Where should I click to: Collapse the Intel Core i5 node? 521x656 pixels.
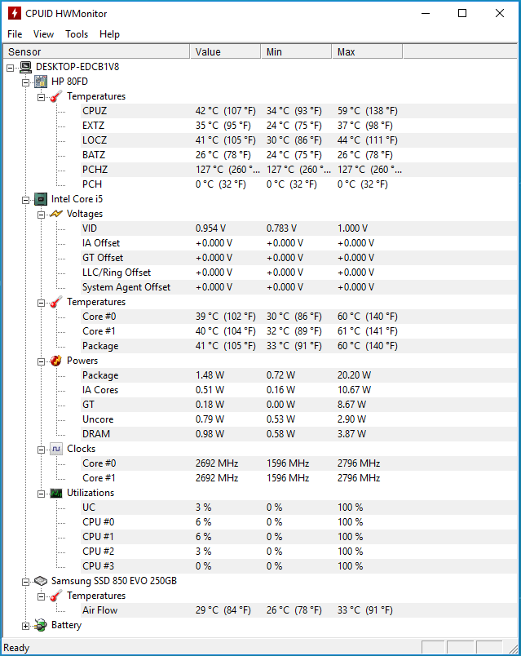pyautogui.click(x=25, y=199)
